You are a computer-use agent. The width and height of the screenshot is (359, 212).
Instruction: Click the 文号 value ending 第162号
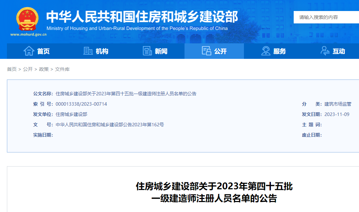[110, 125]
